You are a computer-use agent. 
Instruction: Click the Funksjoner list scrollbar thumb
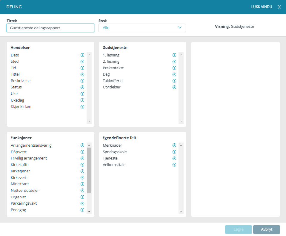click(x=89, y=170)
